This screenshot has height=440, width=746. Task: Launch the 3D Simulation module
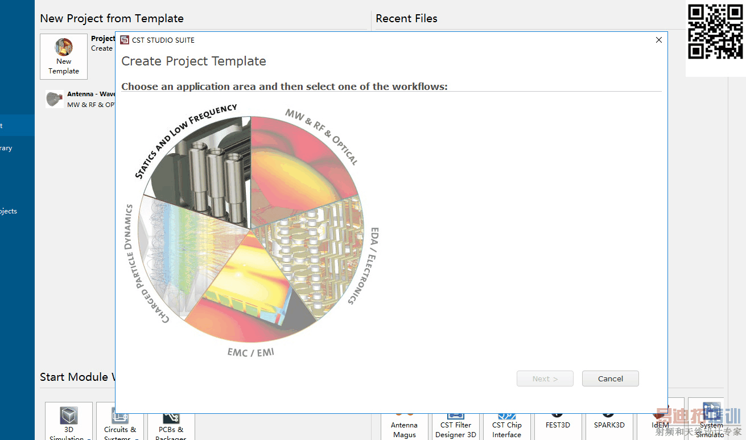pyautogui.click(x=69, y=421)
